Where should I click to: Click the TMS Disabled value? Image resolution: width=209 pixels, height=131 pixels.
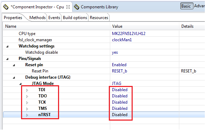[x=120, y=108]
